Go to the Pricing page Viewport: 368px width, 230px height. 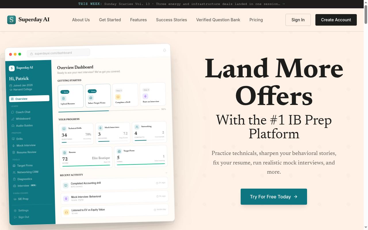point(256,20)
